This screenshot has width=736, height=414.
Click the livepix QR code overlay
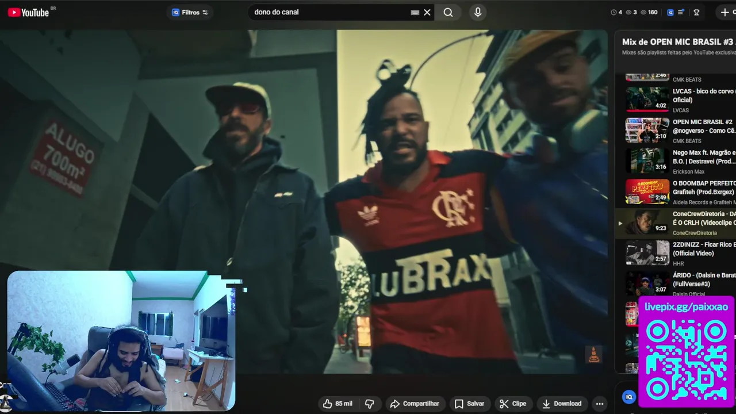[x=686, y=359]
